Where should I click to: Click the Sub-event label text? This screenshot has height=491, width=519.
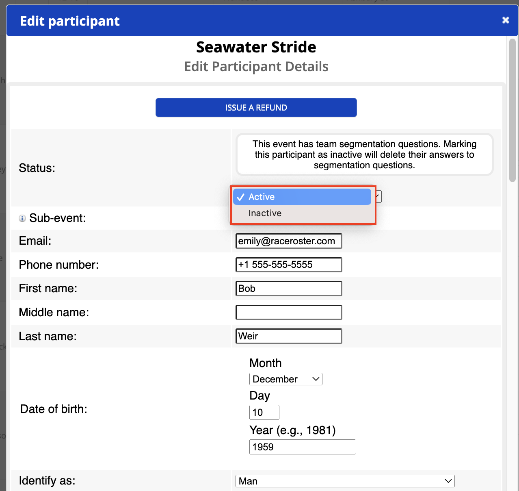(x=58, y=218)
